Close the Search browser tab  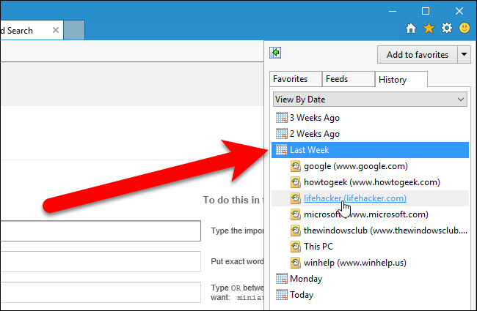(56, 30)
